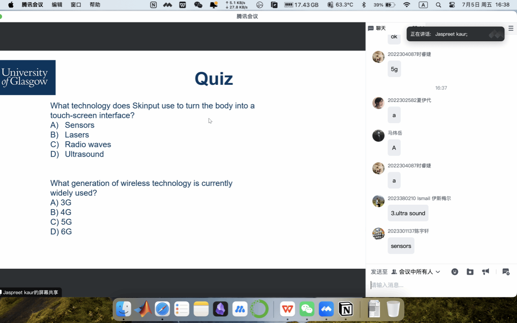The image size is (517, 323).
Task: Open chat settings icon beside the megaphone
Action: (x=506, y=272)
